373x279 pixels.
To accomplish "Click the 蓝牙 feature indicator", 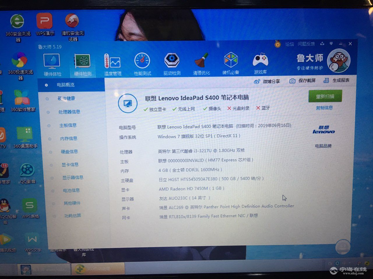I will pyautogui.click(x=263, y=108).
